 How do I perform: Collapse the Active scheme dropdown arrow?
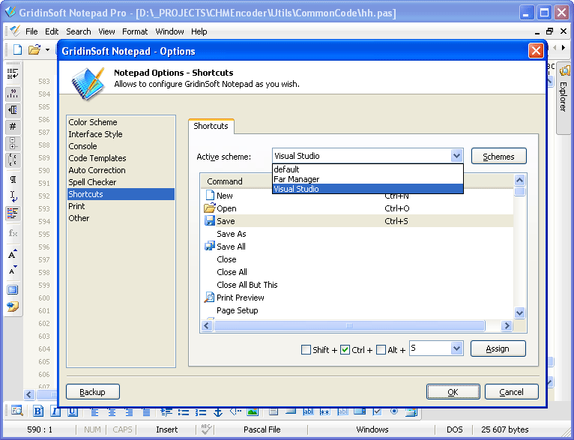click(456, 156)
